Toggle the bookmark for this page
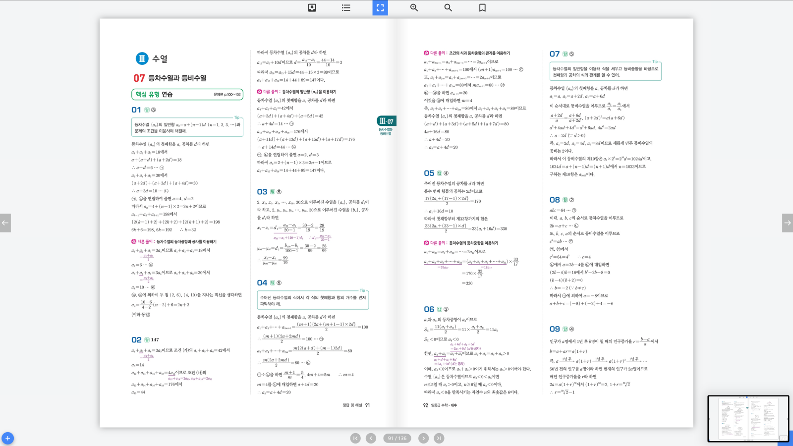 (x=482, y=8)
